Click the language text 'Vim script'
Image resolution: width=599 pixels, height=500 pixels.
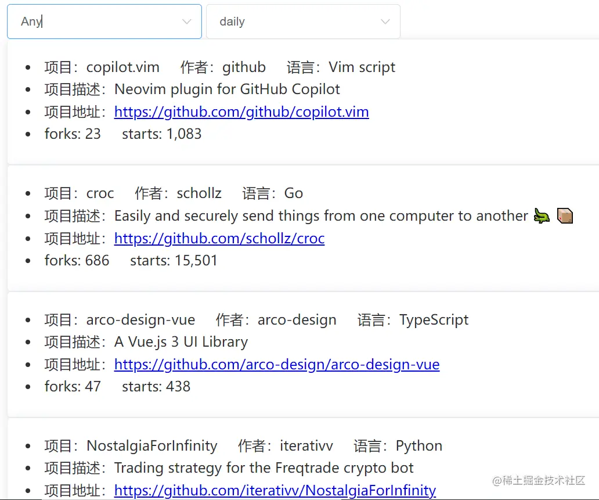tap(362, 67)
